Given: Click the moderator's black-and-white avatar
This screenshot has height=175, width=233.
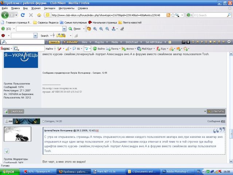Looking at the screenshot, I should 17,134.
